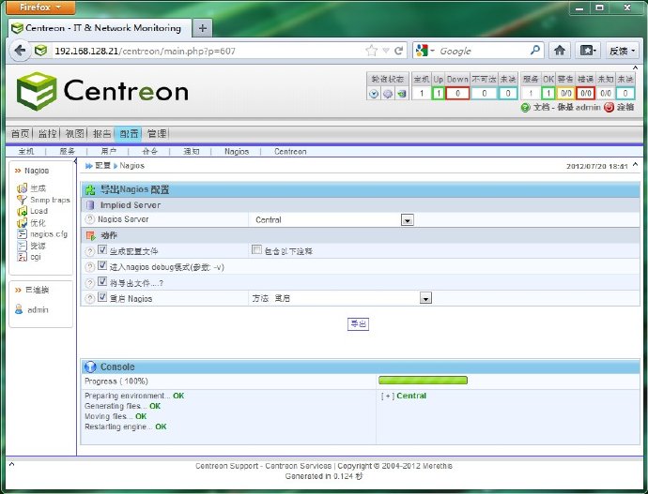
Task: Click the green database poller status icon
Action: tap(401, 94)
